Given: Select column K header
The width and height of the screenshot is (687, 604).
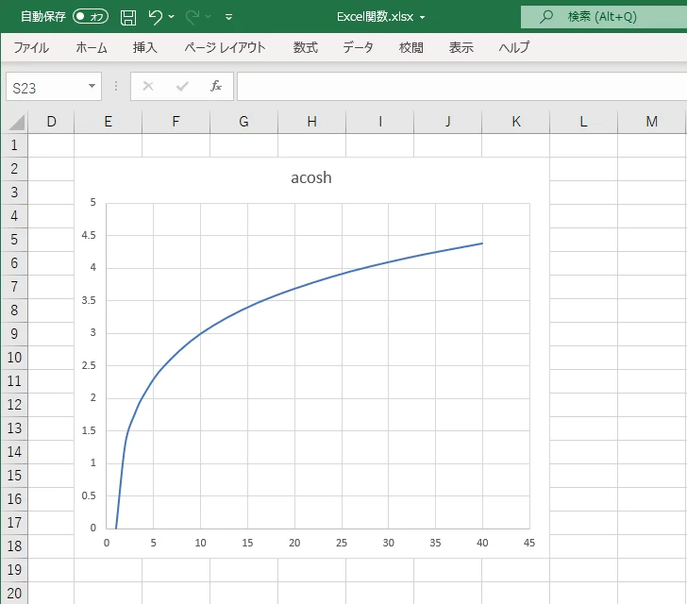Looking at the screenshot, I should click(515, 122).
